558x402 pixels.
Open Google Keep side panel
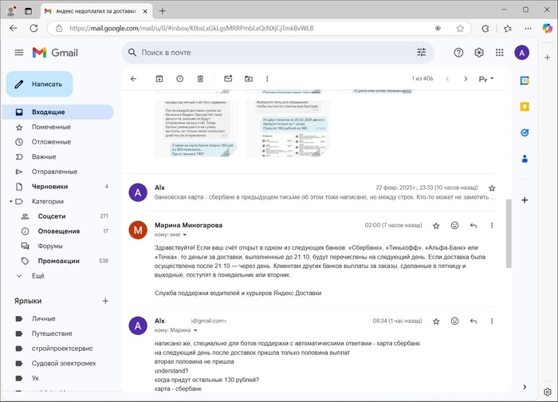click(x=525, y=106)
